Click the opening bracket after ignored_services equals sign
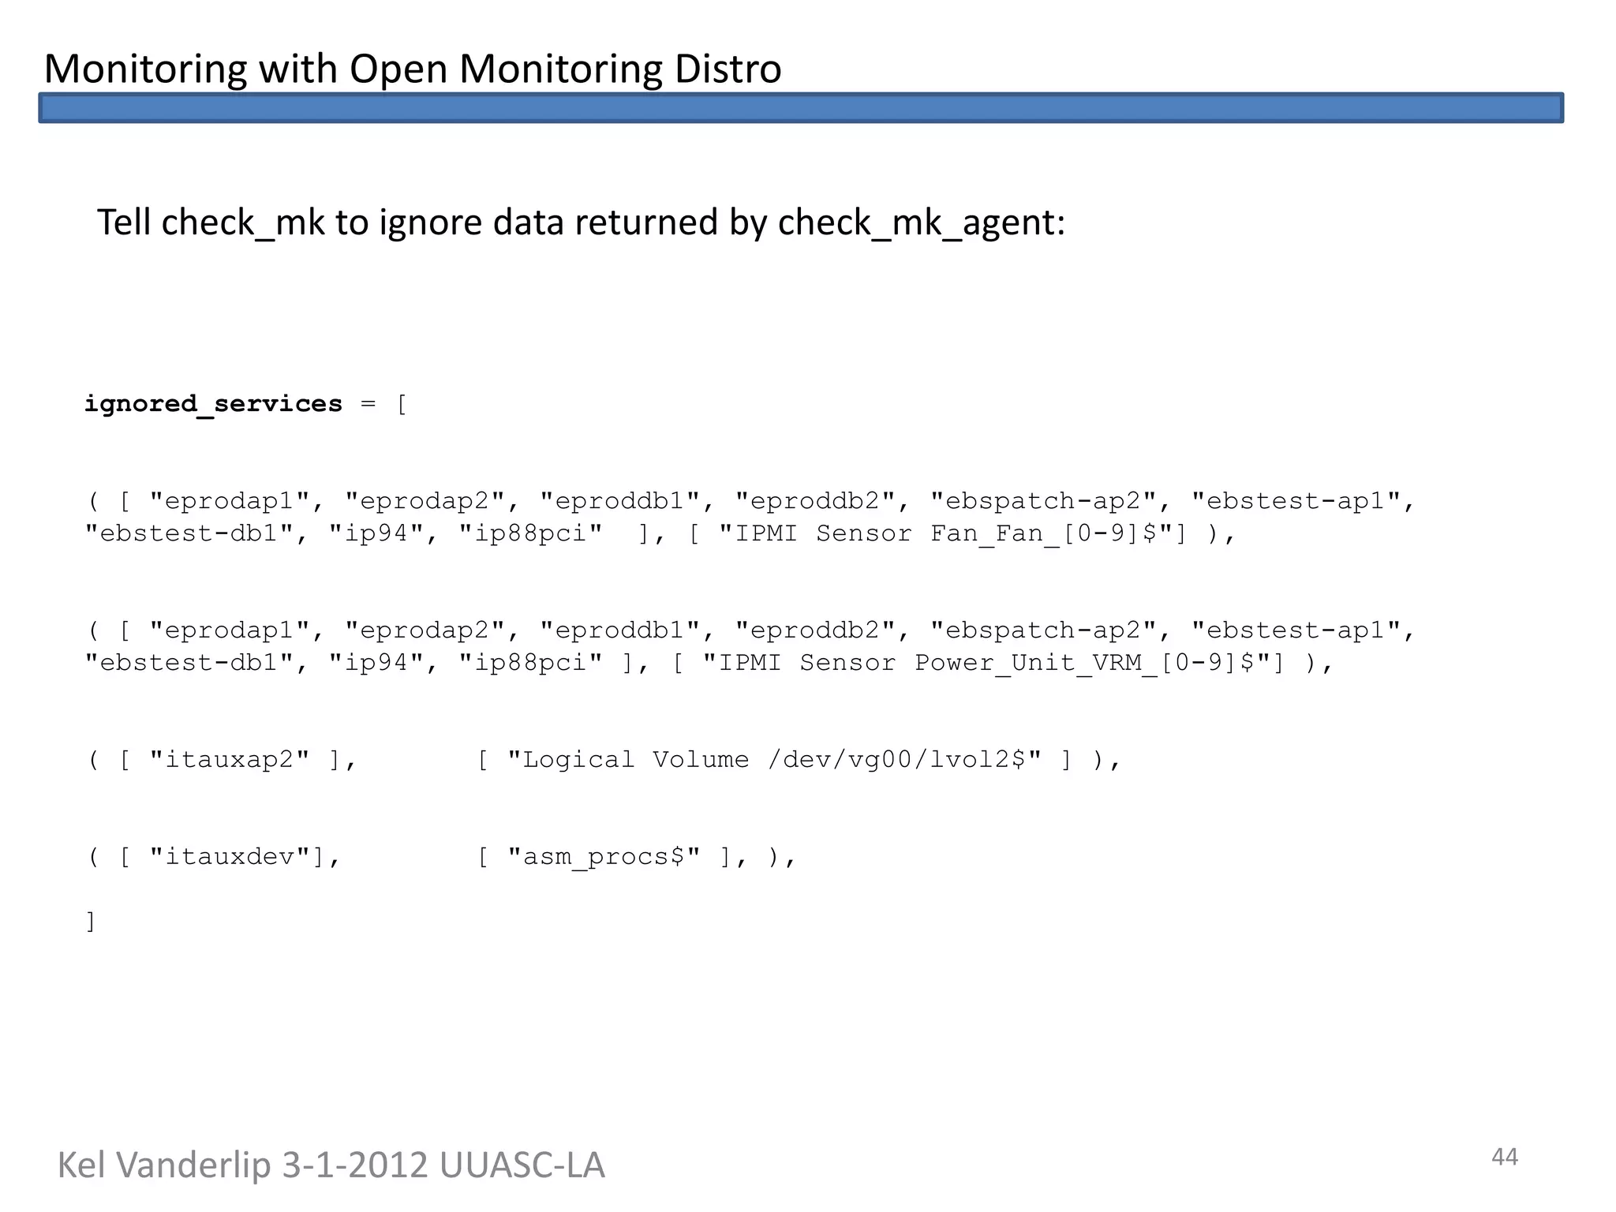The height and width of the screenshot is (1212, 1616). pos(402,405)
